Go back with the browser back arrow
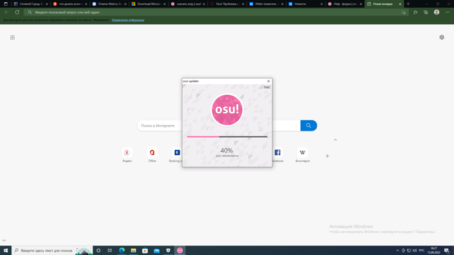Viewport: 454px width, 255px height. coord(7,12)
